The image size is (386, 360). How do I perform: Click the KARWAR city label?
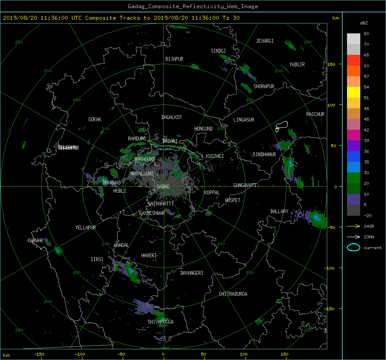(35, 240)
